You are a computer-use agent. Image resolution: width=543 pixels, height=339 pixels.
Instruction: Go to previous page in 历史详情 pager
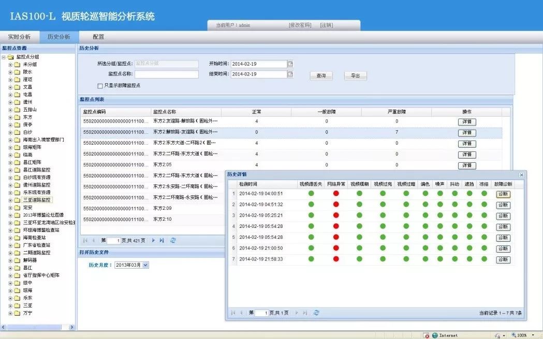241,313
